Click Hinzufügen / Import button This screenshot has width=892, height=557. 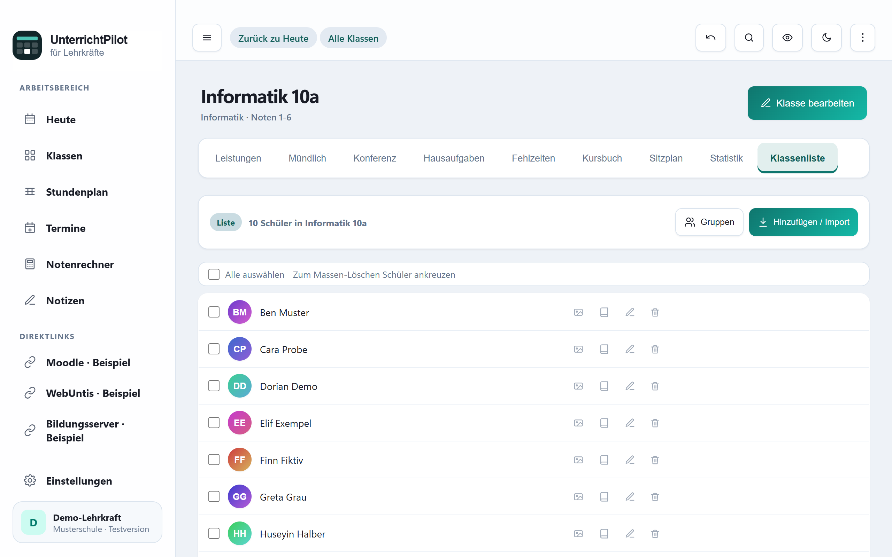(x=803, y=222)
